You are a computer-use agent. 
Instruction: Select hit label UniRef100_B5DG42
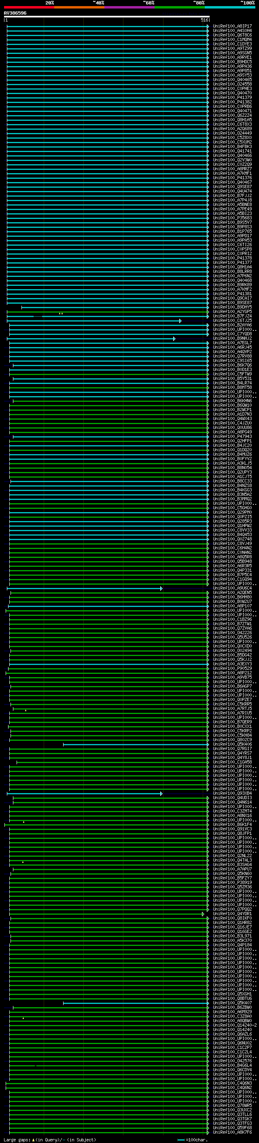coord(232,654)
